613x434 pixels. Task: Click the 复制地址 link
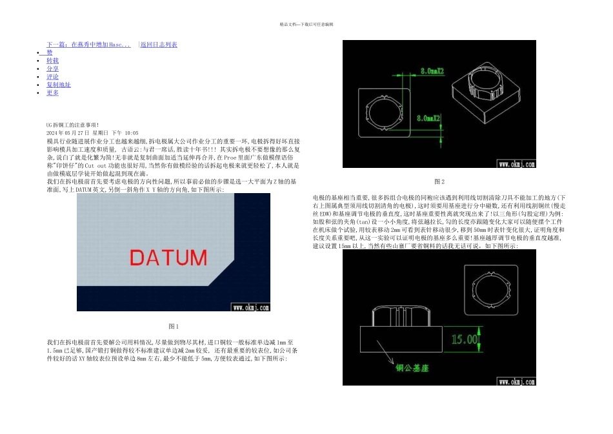(59, 85)
